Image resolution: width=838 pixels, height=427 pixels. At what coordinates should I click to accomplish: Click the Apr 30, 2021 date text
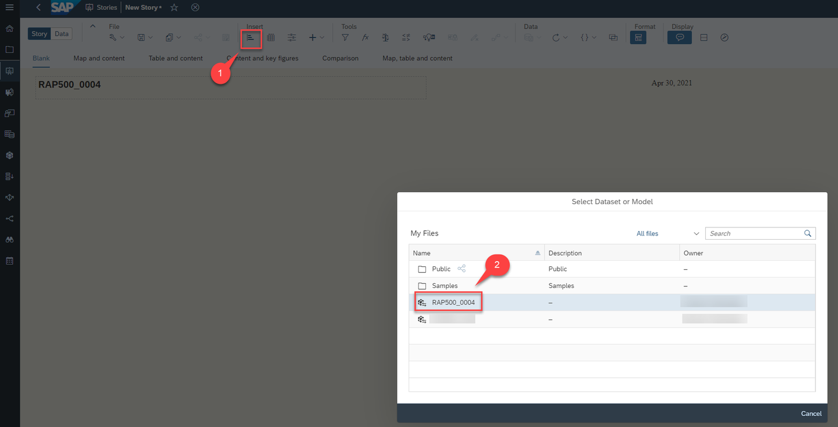672,83
